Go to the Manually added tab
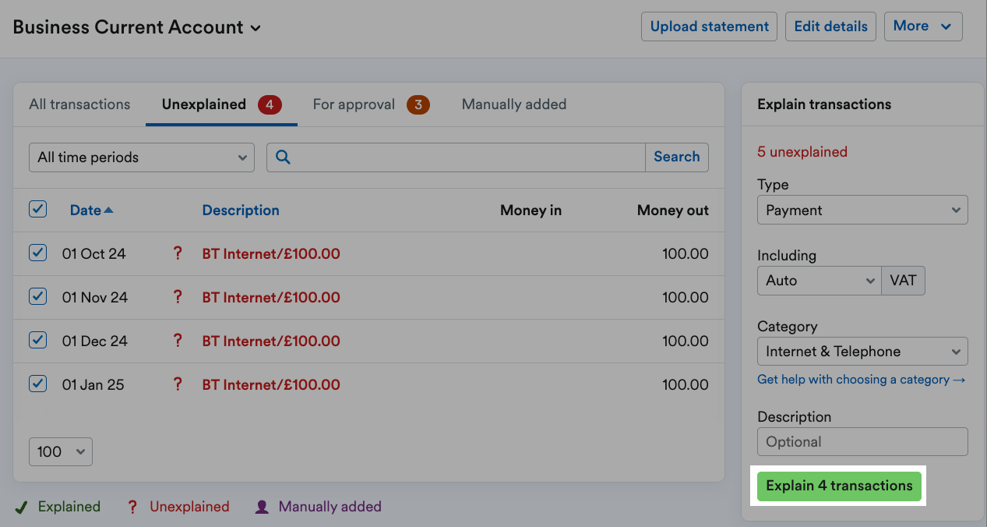The image size is (987, 527). [514, 104]
